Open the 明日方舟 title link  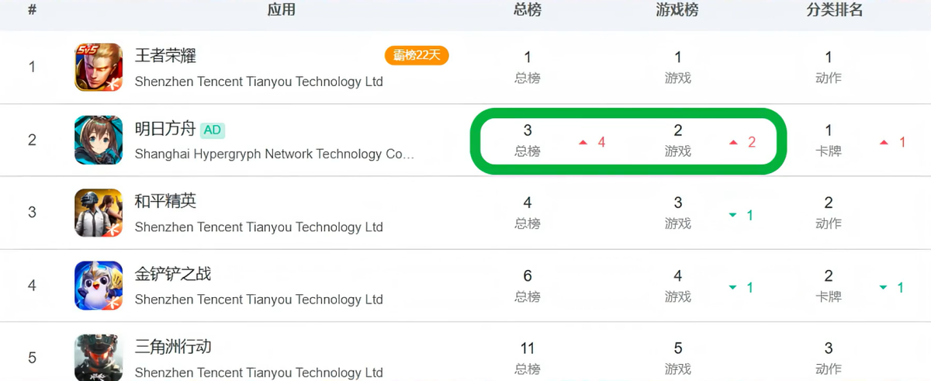pyautogui.click(x=165, y=129)
